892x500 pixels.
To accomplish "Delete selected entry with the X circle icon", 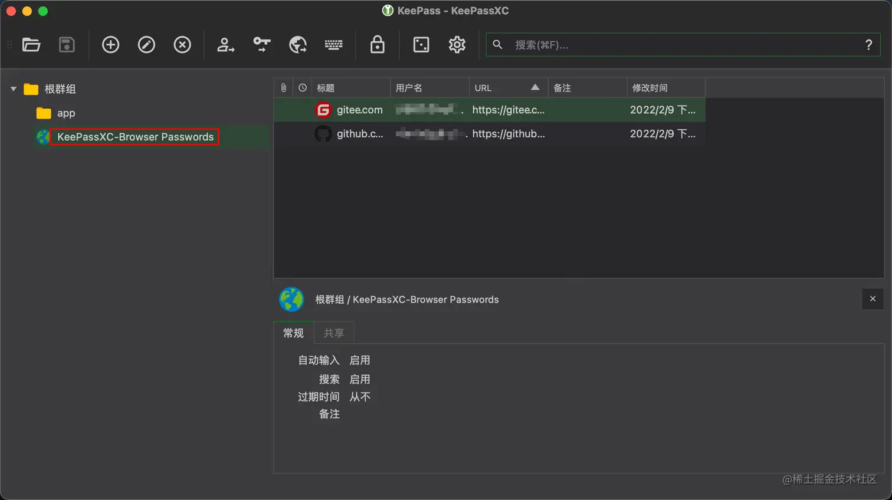I will pos(182,45).
